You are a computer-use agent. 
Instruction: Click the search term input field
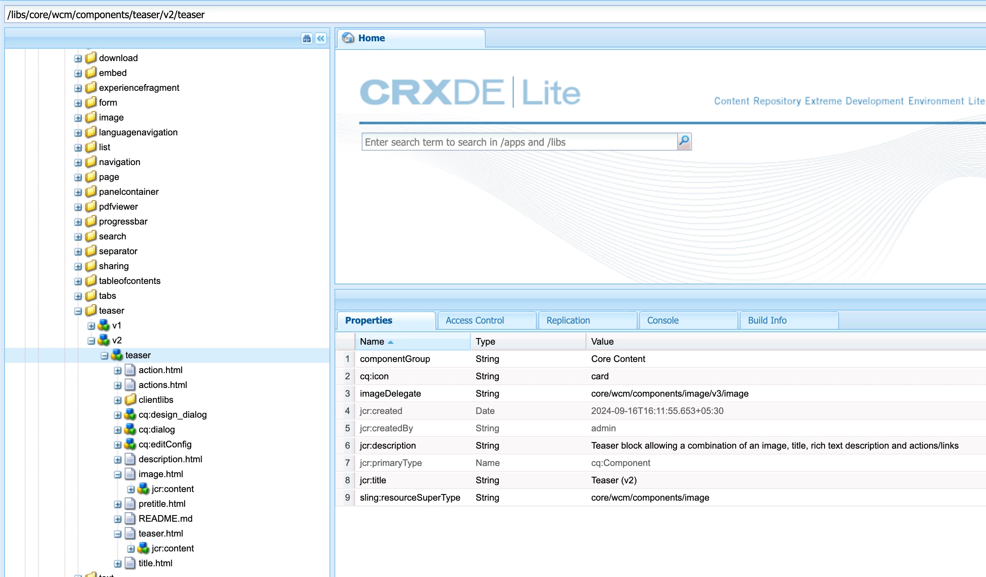coord(519,142)
